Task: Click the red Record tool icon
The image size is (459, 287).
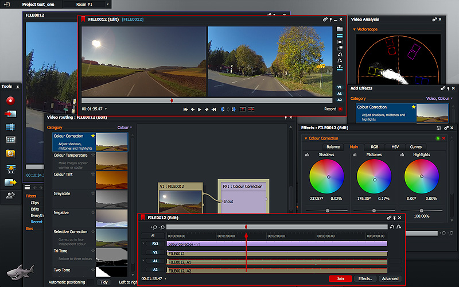Action: (x=10, y=100)
